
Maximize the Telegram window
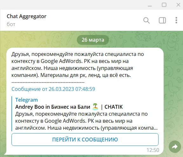tap(164, 5)
